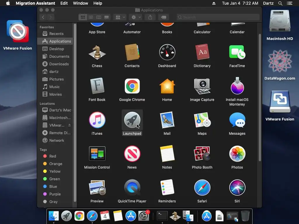The height and width of the screenshot is (224, 299).
Task: Open the Photos app icon
Action: coord(237,153)
